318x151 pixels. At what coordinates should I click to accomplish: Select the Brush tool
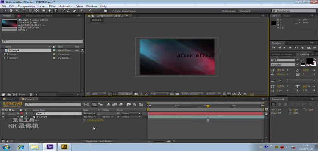tap(62, 11)
